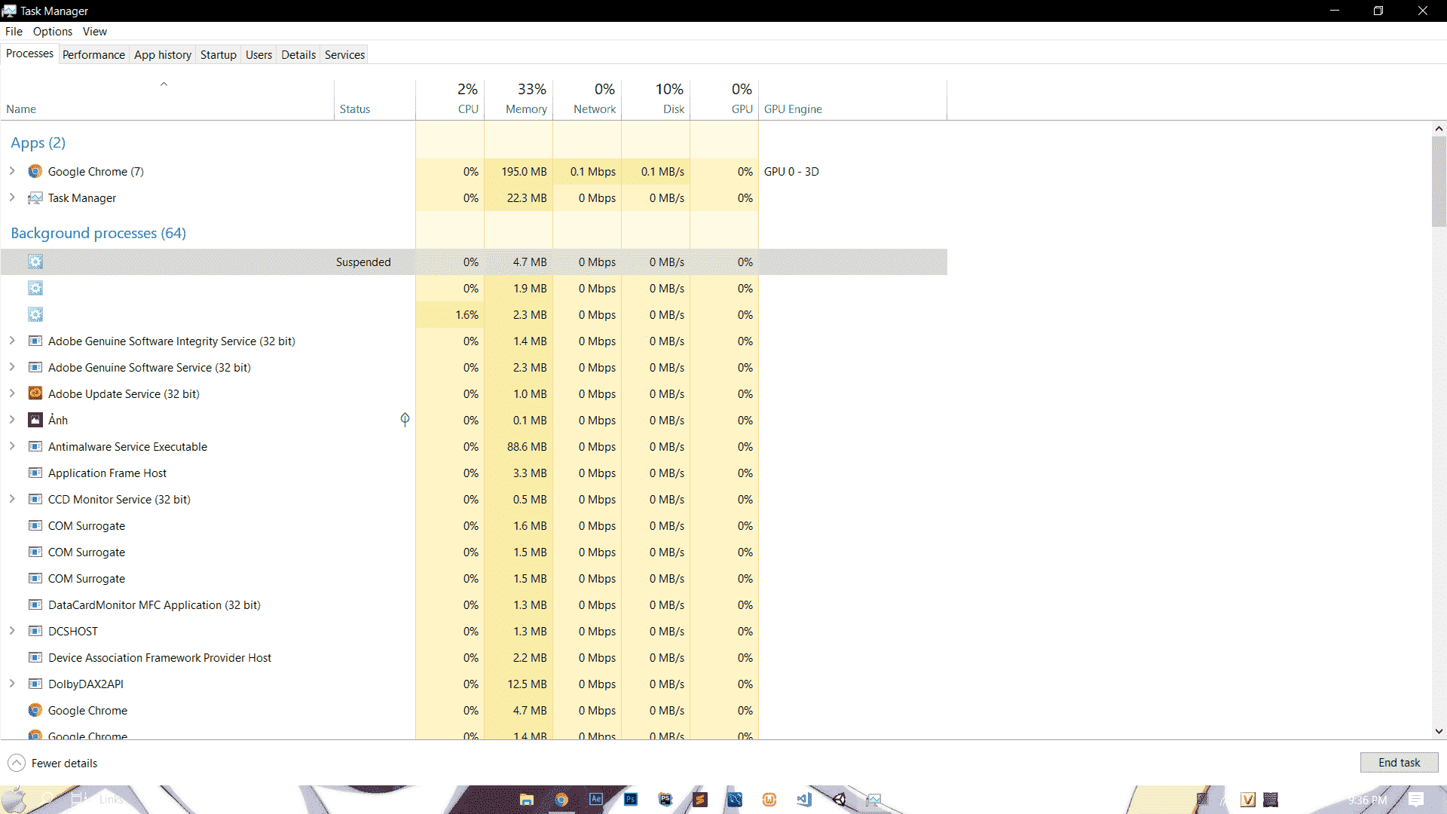Sort processes by Memory column
1447x814 pixels.
click(x=519, y=99)
